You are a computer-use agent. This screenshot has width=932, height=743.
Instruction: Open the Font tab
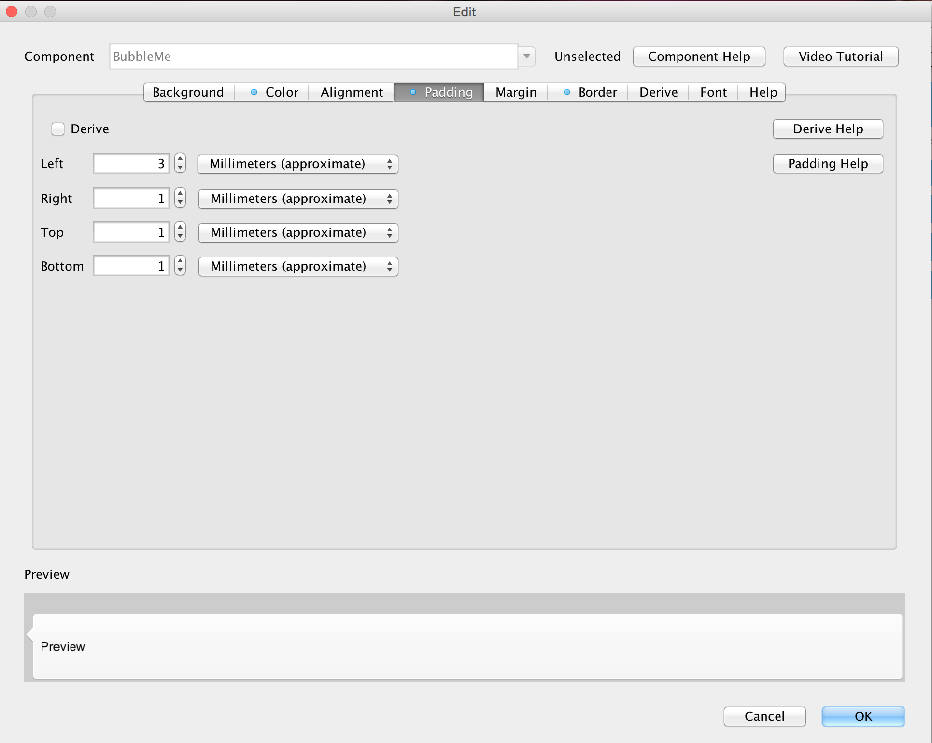pyautogui.click(x=713, y=92)
